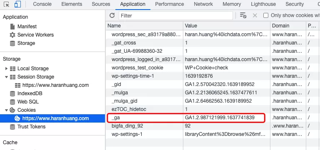
Task: Select Session Storage in sidebar
Action: pyautogui.click(x=36, y=77)
